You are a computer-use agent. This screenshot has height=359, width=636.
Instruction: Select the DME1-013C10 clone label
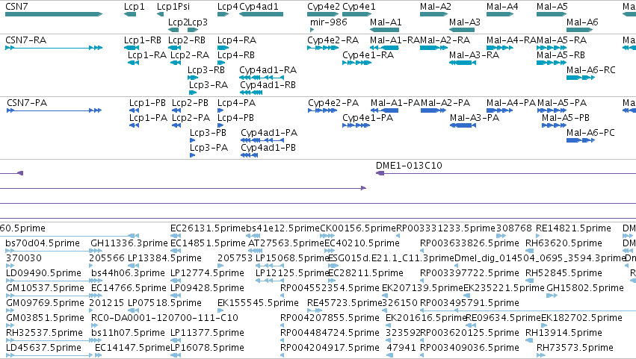pyautogui.click(x=409, y=165)
